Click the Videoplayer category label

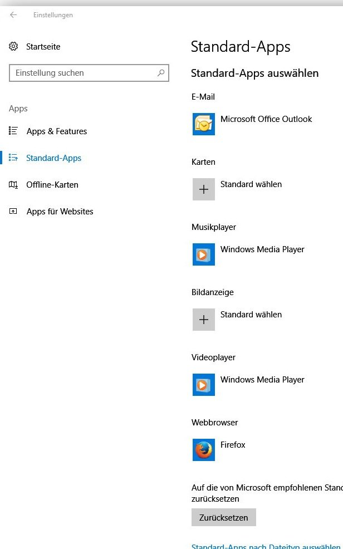[x=213, y=357]
